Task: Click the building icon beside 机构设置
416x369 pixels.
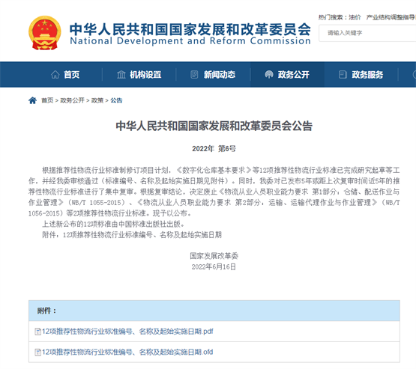Action: coord(121,74)
